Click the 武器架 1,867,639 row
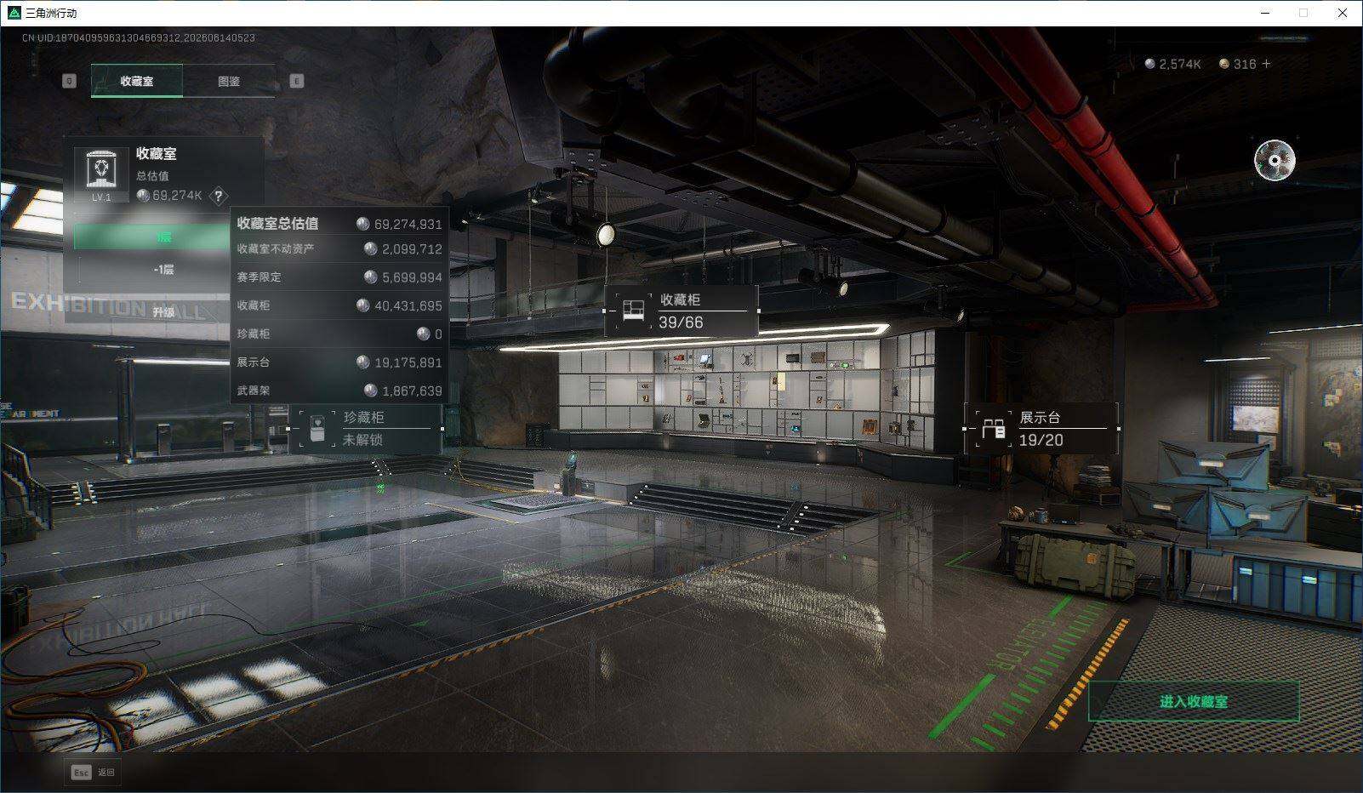Image resolution: width=1363 pixels, height=793 pixels. [339, 391]
